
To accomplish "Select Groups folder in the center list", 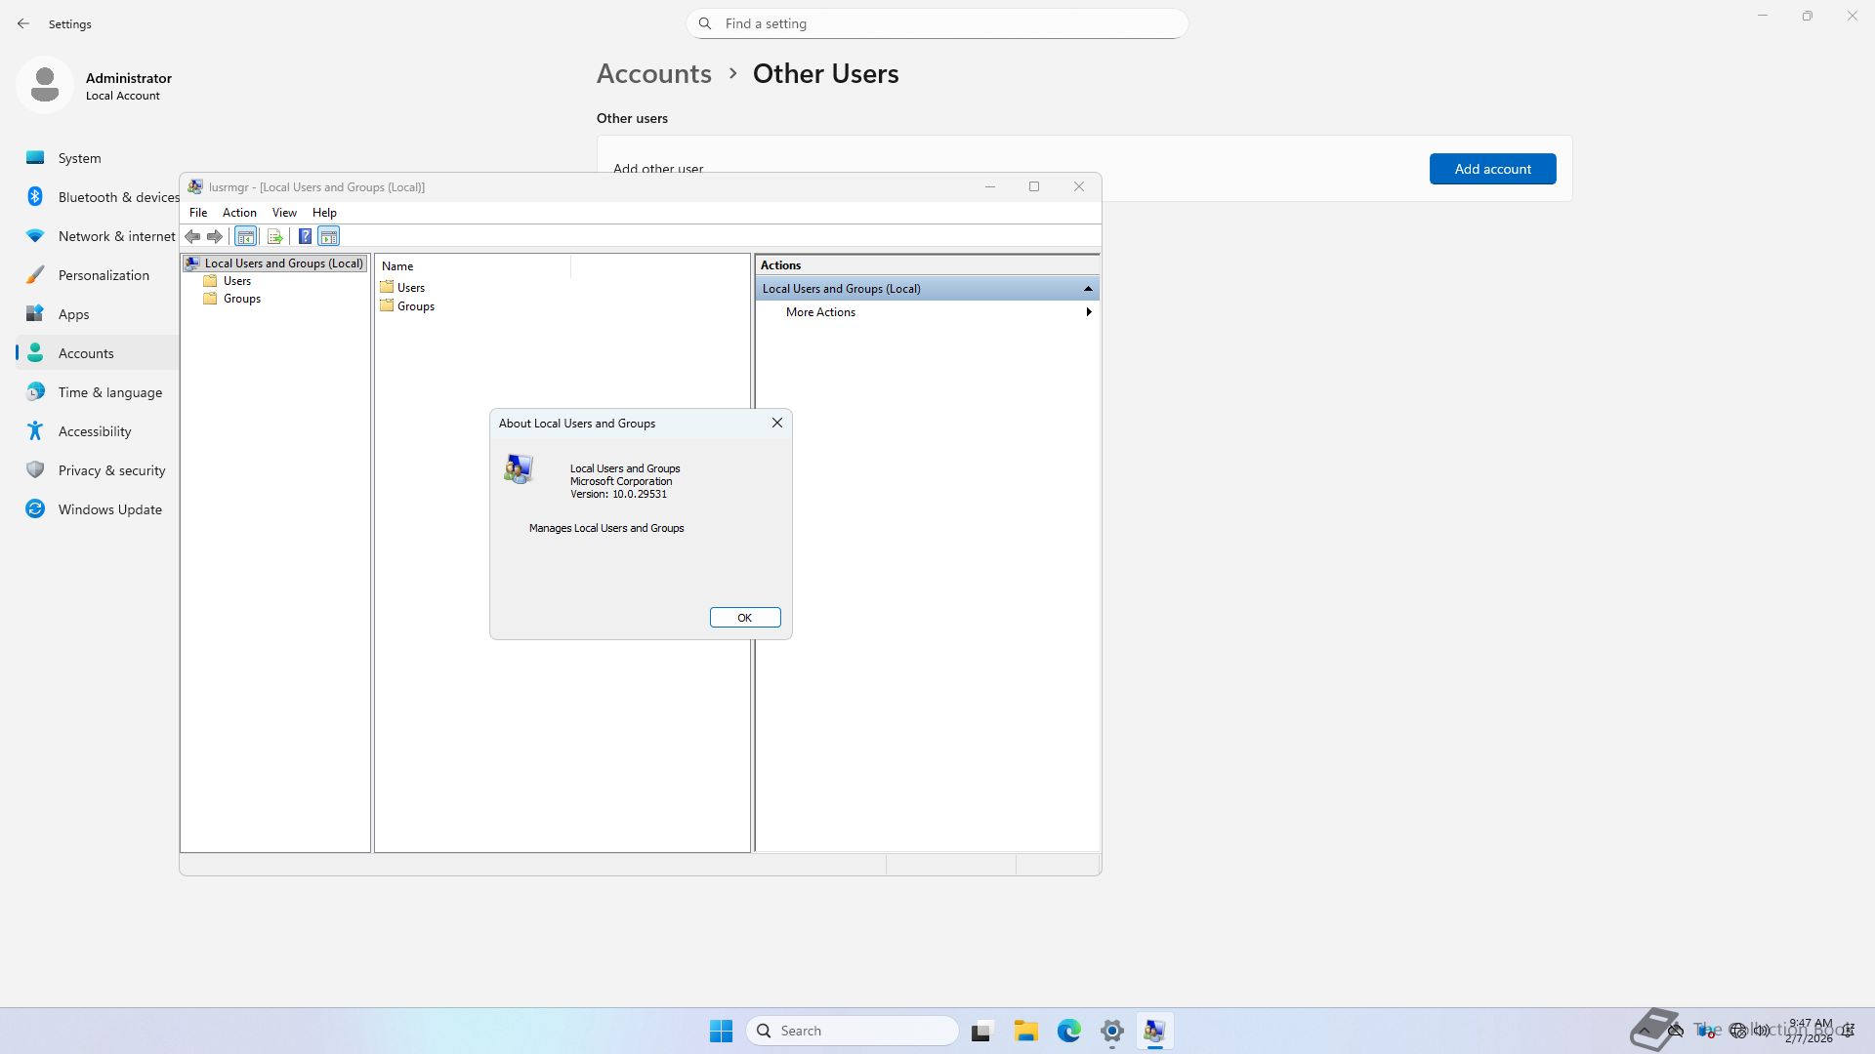I will pyautogui.click(x=415, y=306).
